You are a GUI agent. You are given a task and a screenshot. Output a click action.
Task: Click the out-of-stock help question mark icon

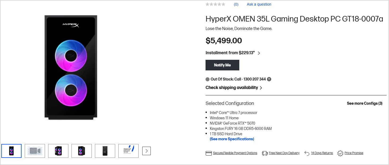tap(269, 79)
